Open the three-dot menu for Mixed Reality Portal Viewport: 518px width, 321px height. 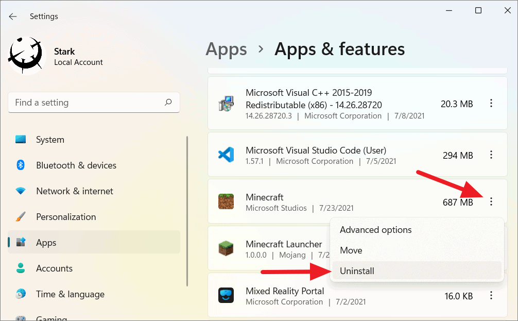pos(491,295)
